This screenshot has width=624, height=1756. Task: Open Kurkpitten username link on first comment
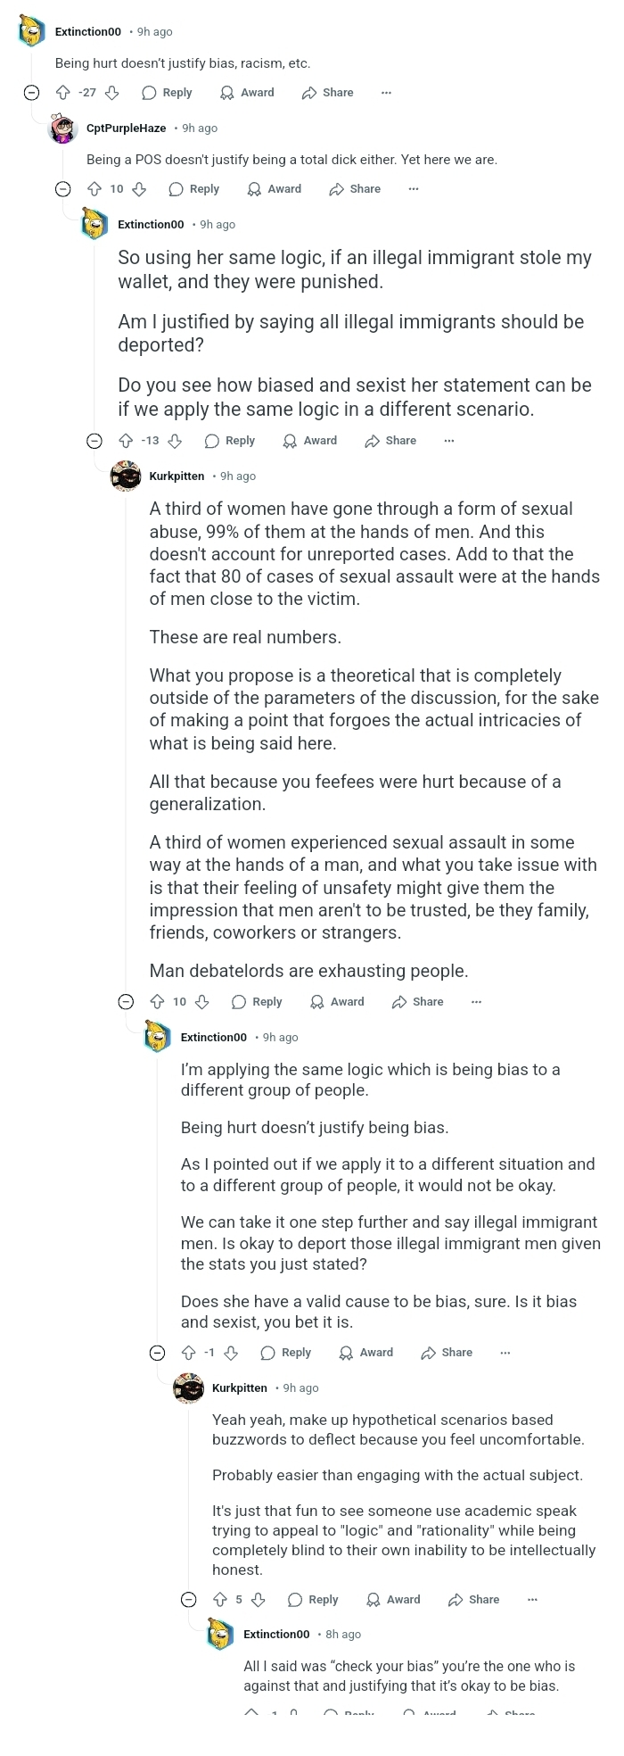tap(177, 476)
